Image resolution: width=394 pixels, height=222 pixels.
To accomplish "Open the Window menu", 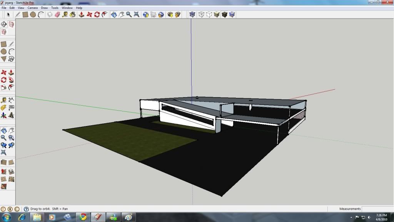I will (x=67, y=8).
